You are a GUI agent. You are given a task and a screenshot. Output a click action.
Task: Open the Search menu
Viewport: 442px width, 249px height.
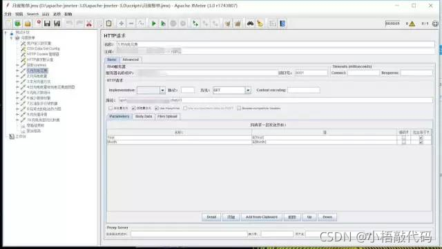[x=32, y=14]
